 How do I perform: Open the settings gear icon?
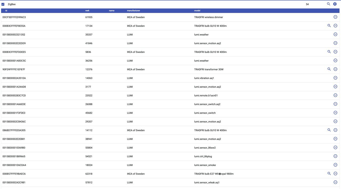(x=335, y=4)
